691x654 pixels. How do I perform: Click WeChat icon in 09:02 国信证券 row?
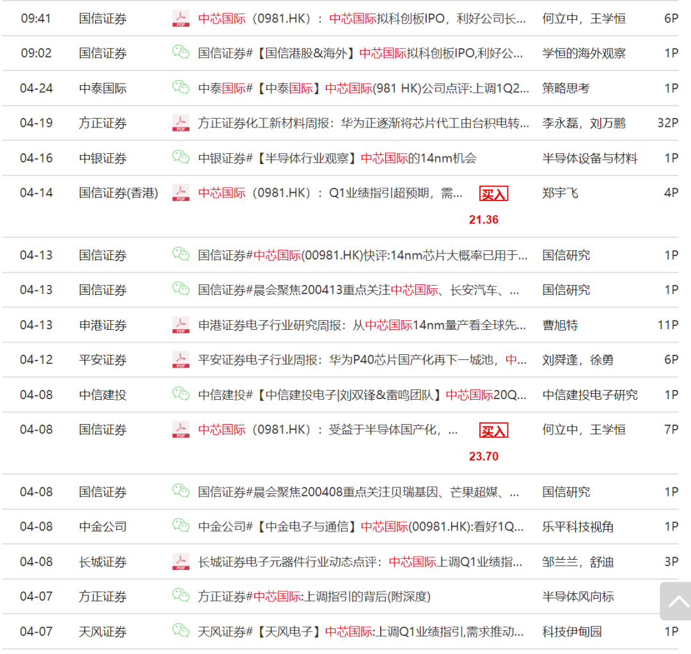click(x=180, y=52)
